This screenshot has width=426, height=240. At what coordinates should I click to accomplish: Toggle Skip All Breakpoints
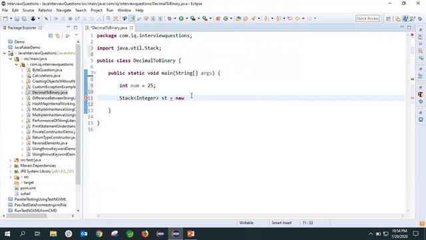[x=46, y=19]
